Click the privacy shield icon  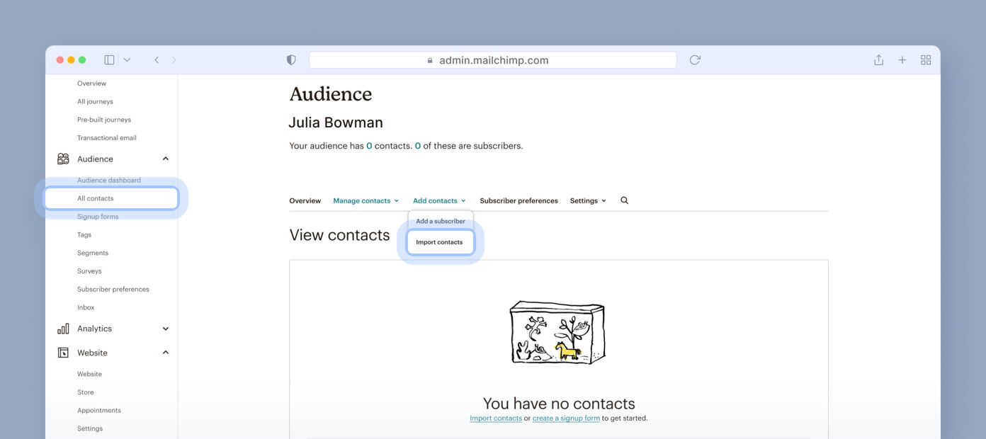[291, 60]
